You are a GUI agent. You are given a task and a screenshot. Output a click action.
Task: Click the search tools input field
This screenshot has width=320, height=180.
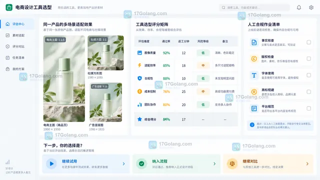[254, 7]
